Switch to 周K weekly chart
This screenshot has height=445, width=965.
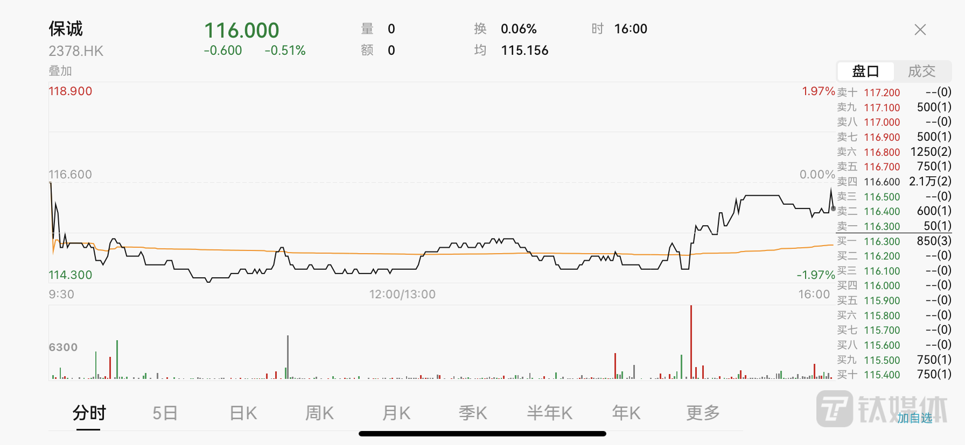(319, 413)
